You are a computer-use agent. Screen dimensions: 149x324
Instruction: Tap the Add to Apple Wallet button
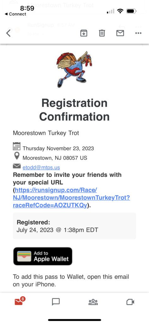click(x=43, y=256)
